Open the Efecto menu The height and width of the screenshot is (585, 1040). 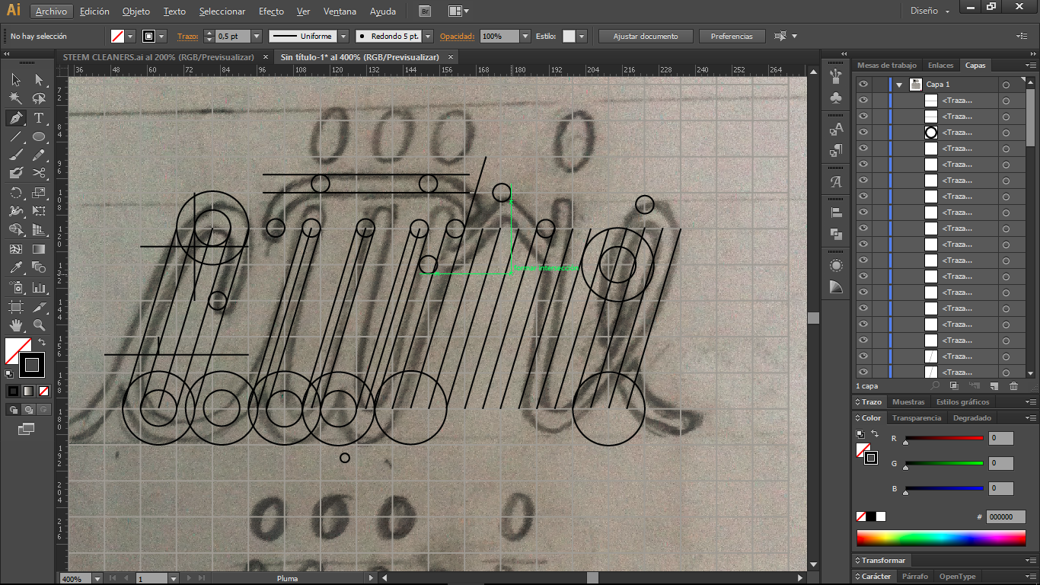pos(271,11)
